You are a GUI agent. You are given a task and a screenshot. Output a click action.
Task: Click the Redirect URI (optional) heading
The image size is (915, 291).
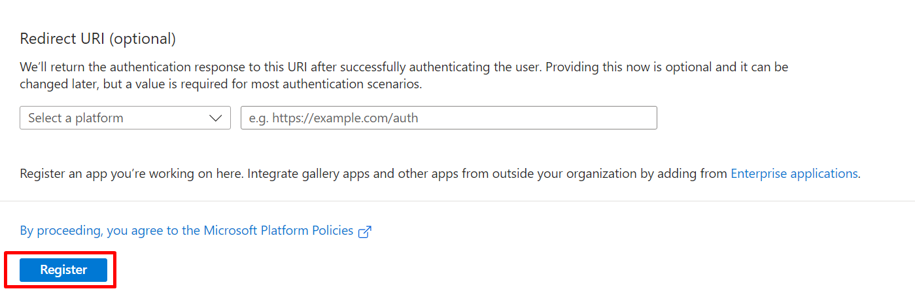click(98, 39)
